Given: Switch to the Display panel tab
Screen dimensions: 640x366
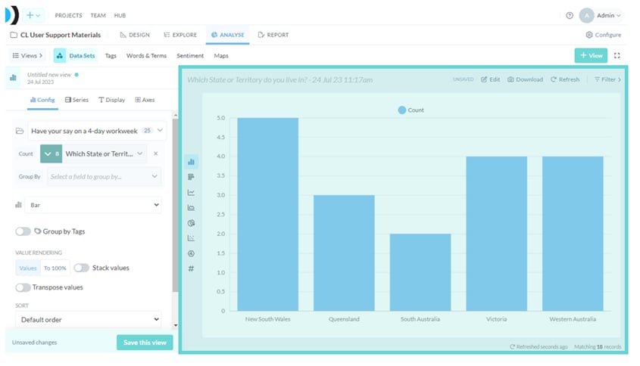Looking at the screenshot, I should pos(112,100).
